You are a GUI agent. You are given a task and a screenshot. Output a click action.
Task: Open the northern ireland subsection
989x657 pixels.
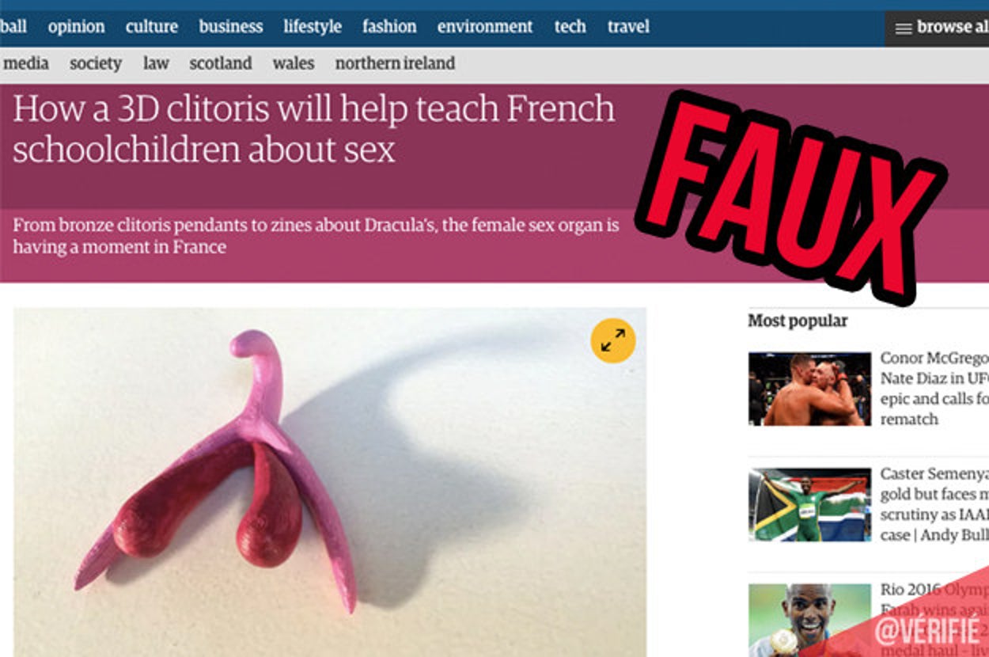395,63
